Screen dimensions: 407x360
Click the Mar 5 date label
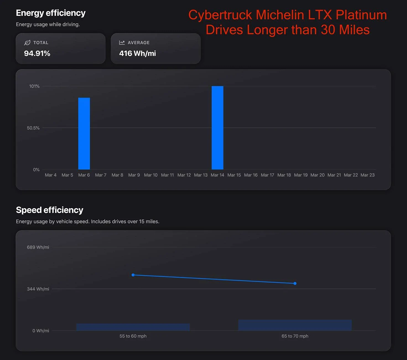[x=67, y=175]
